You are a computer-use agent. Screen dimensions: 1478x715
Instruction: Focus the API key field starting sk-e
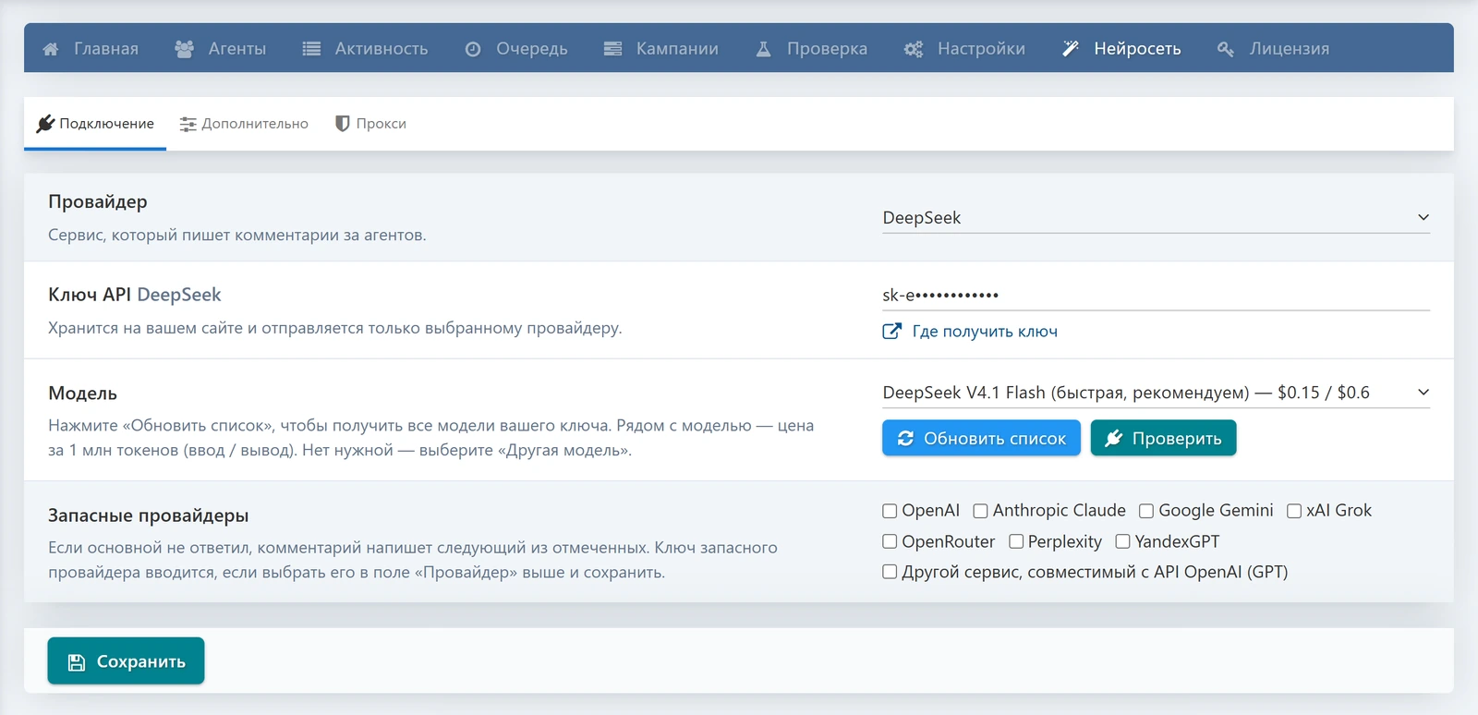click(x=1156, y=295)
